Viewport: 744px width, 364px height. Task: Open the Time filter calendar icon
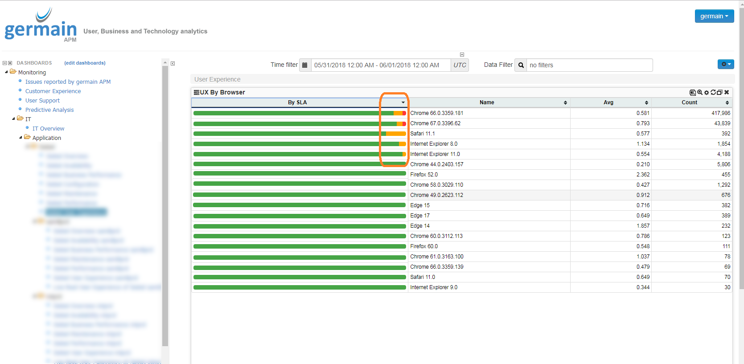click(x=305, y=65)
